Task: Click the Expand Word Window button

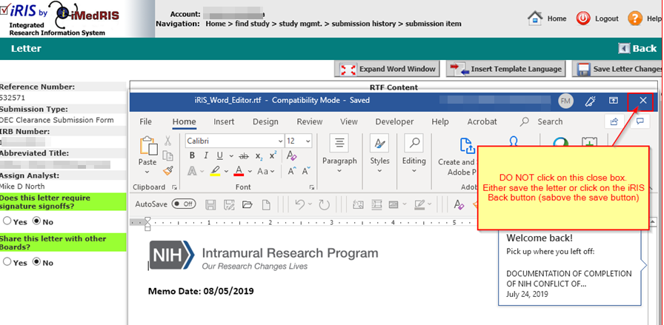Action: pos(388,69)
